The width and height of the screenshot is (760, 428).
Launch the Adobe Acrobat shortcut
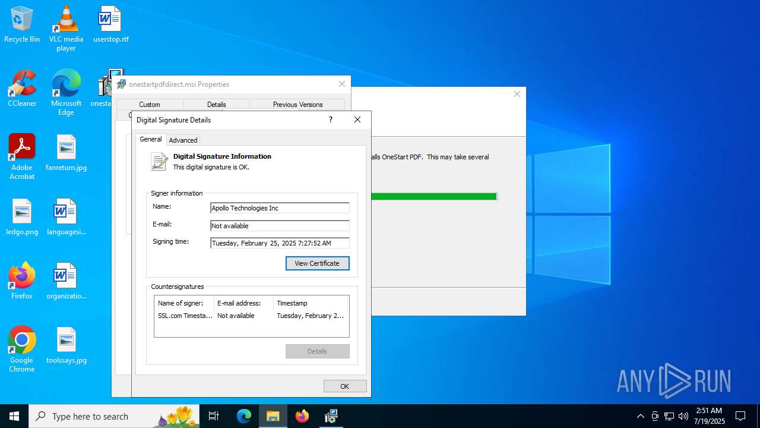point(22,157)
